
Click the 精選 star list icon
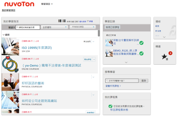(165, 57)
